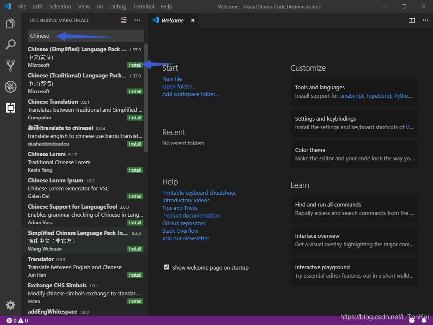Image resolution: width=433 pixels, height=325 pixels.
Task: Click the Open folder... link
Action: pyautogui.click(x=179, y=86)
